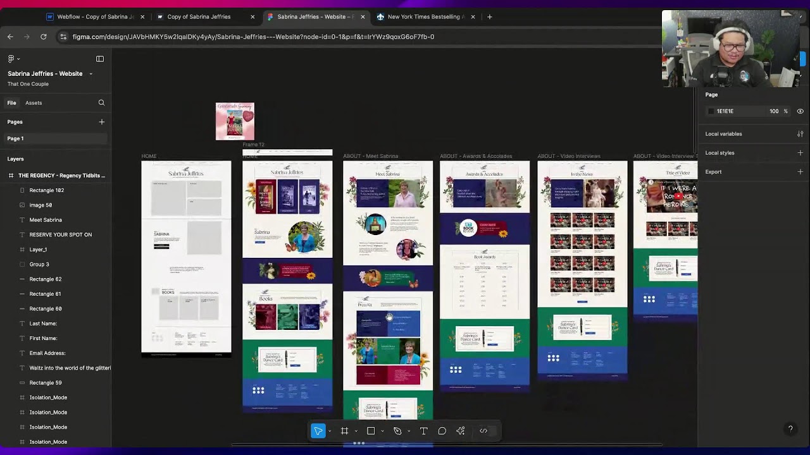Select the pink book cover image above frames

pos(235,121)
